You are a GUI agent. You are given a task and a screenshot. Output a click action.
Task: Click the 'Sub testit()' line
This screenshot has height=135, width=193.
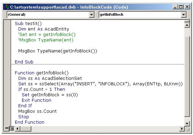tap(28, 24)
